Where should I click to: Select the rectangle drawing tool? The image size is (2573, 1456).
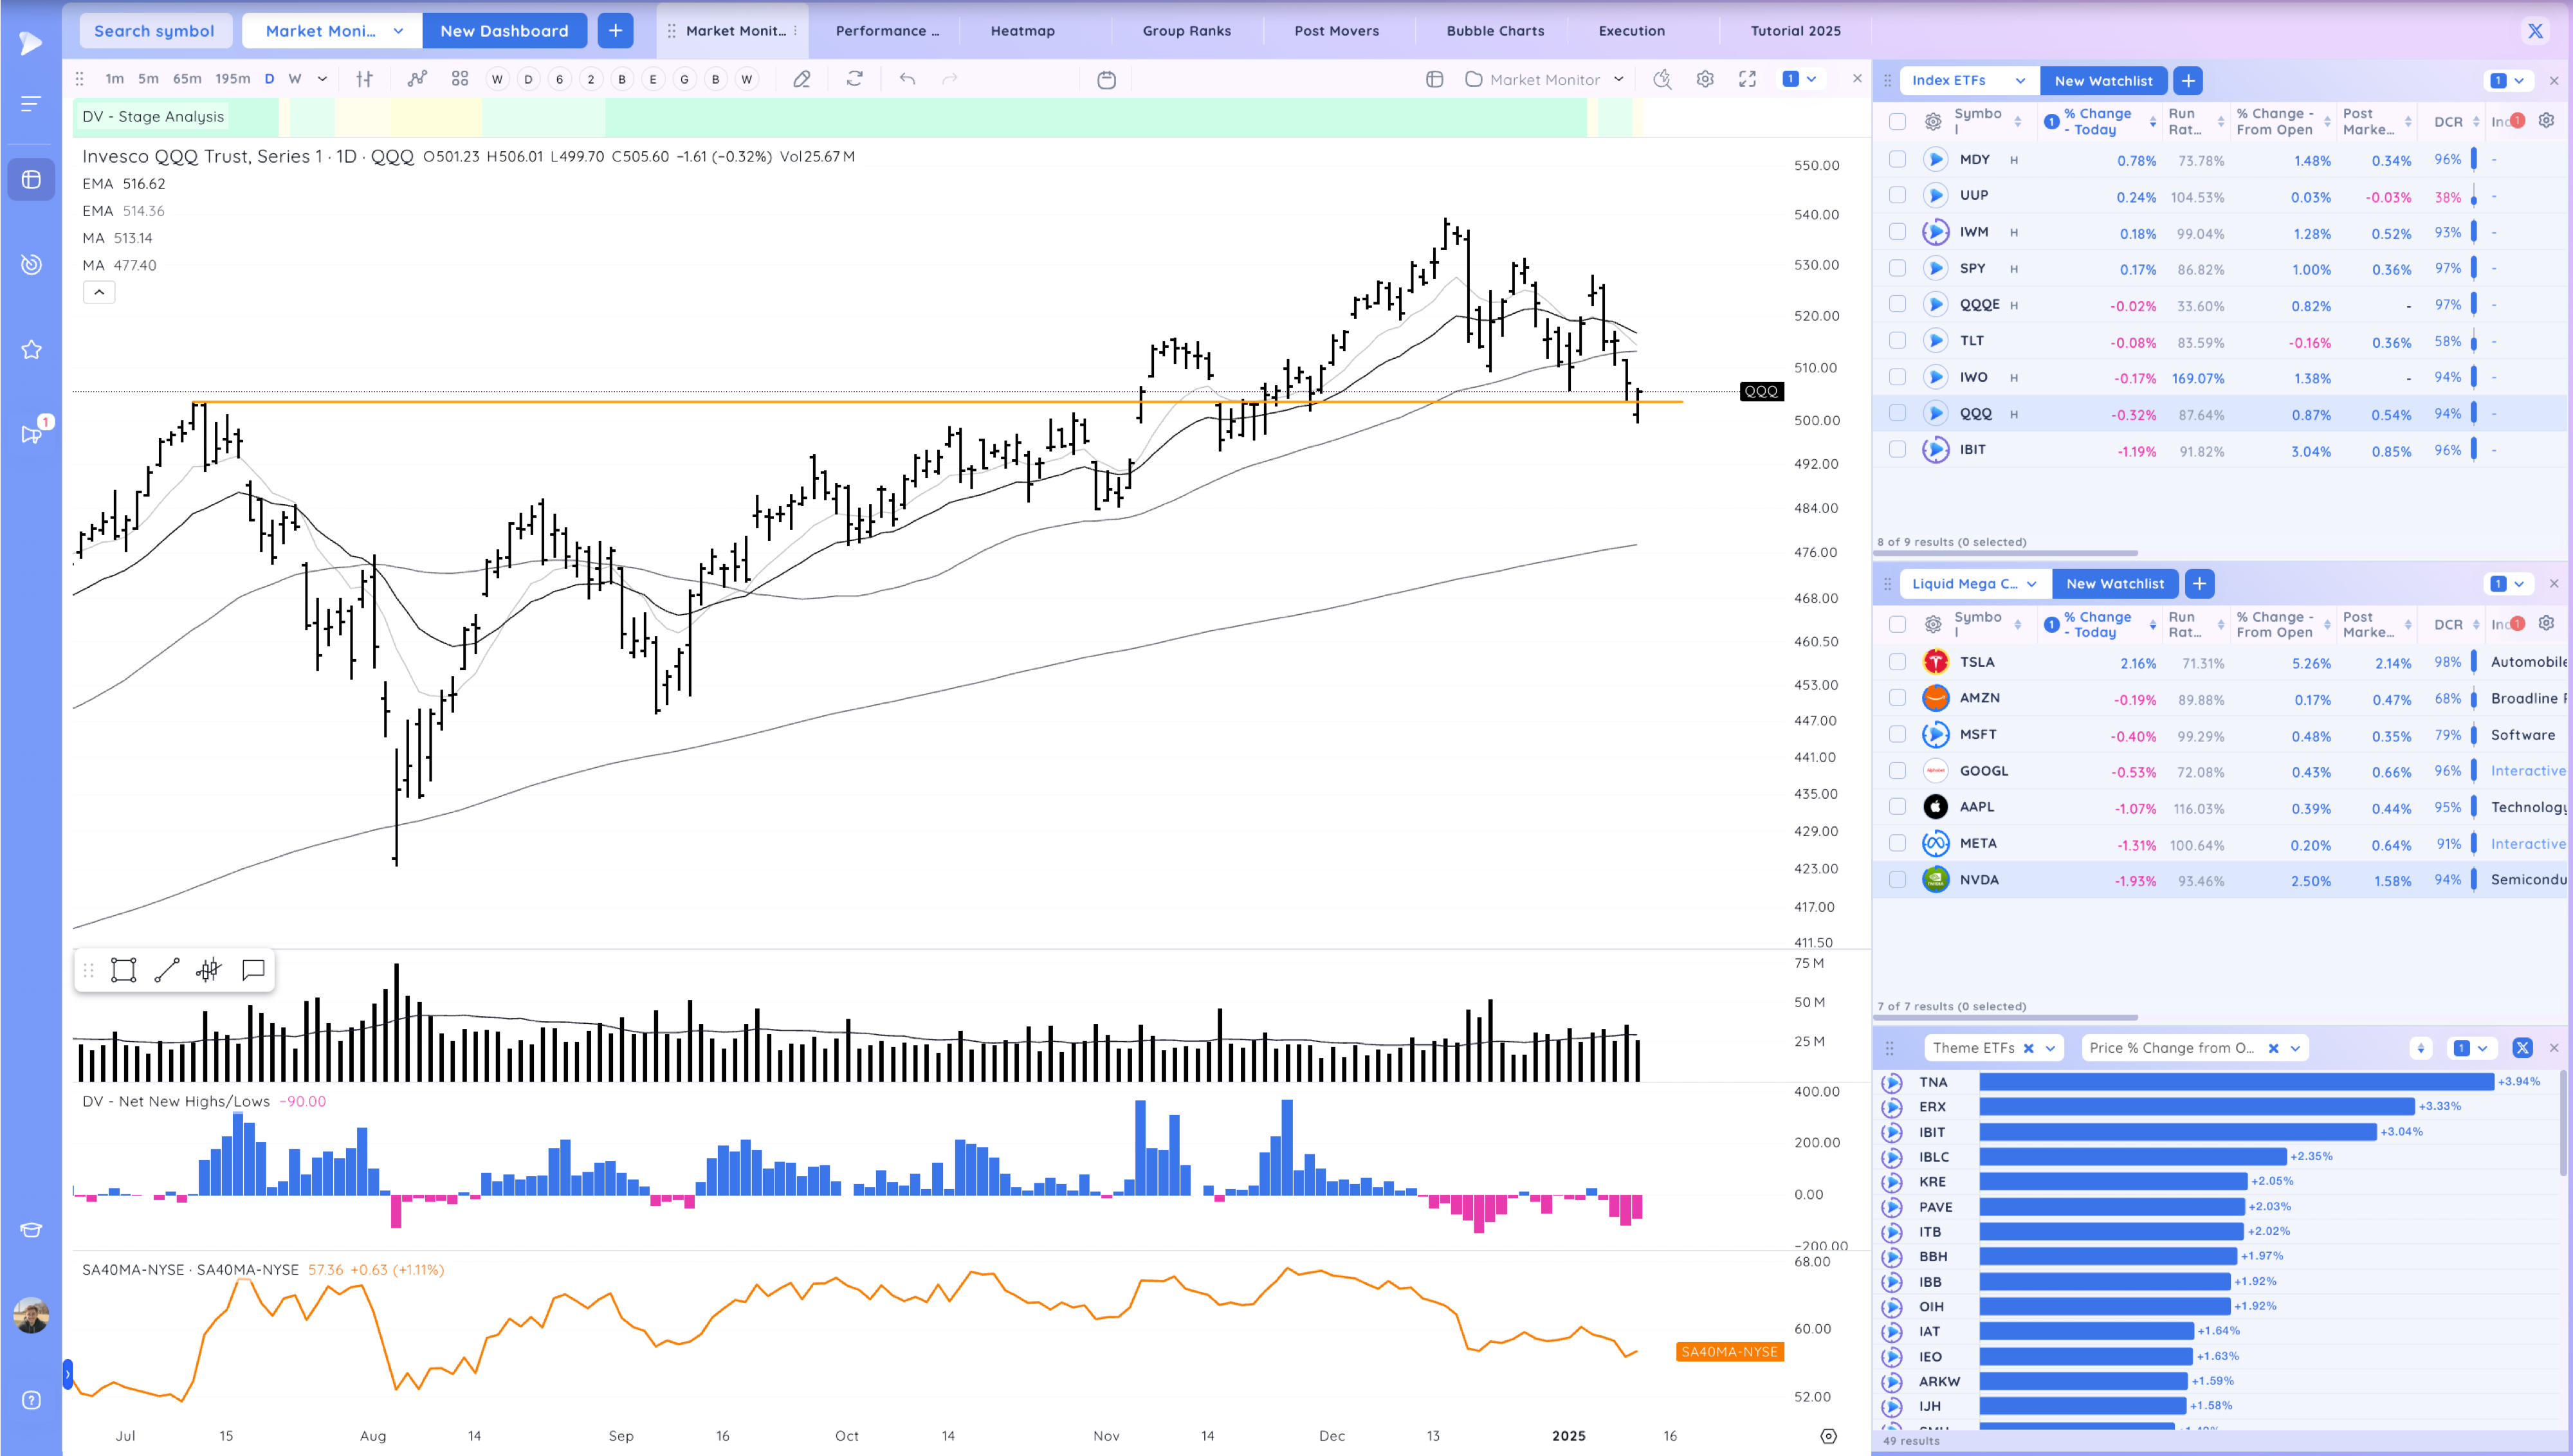[x=124, y=970]
